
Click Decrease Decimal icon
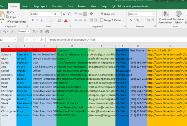tap(153, 20)
